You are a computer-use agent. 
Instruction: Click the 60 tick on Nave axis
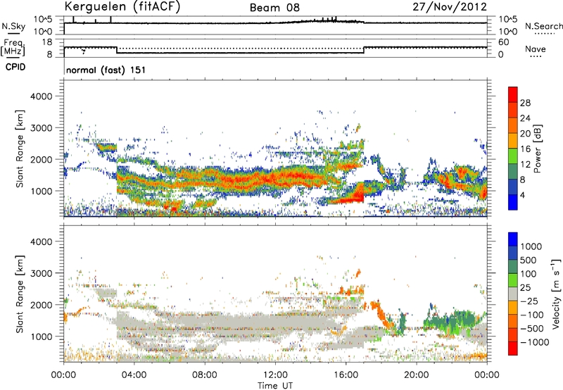coord(503,42)
